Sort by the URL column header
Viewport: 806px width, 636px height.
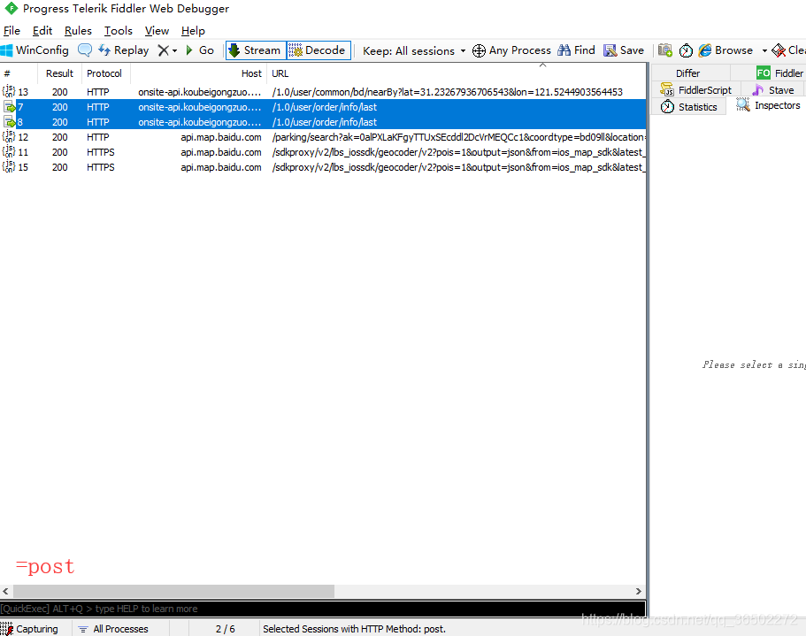(x=457, y=73)
